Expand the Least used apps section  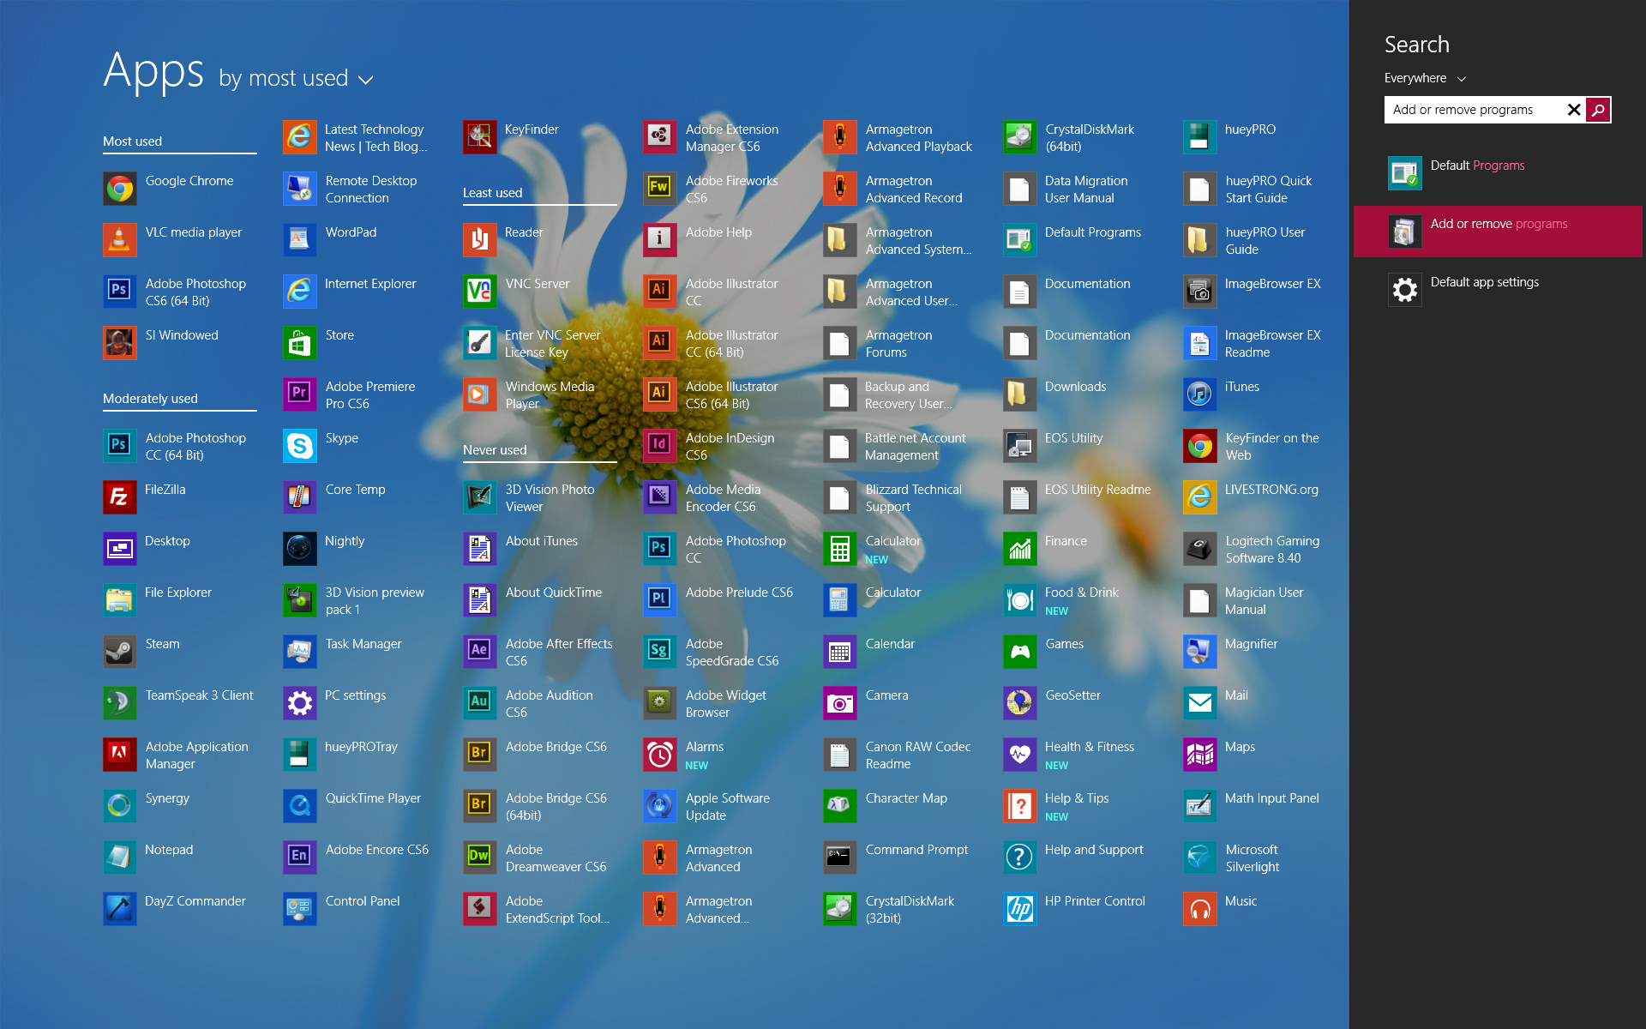[x=492, y=193]
